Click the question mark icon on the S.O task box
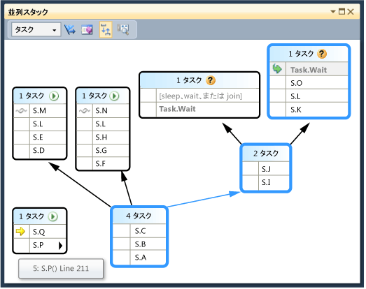 [322, 54]
